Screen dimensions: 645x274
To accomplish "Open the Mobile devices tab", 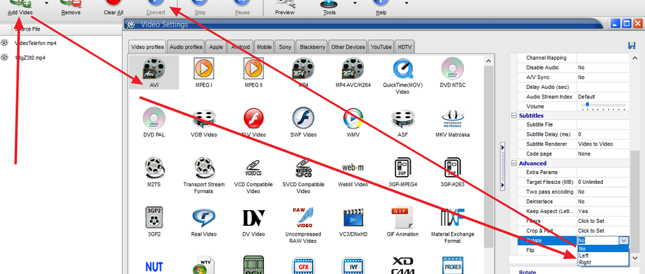I will pos(265,47).
